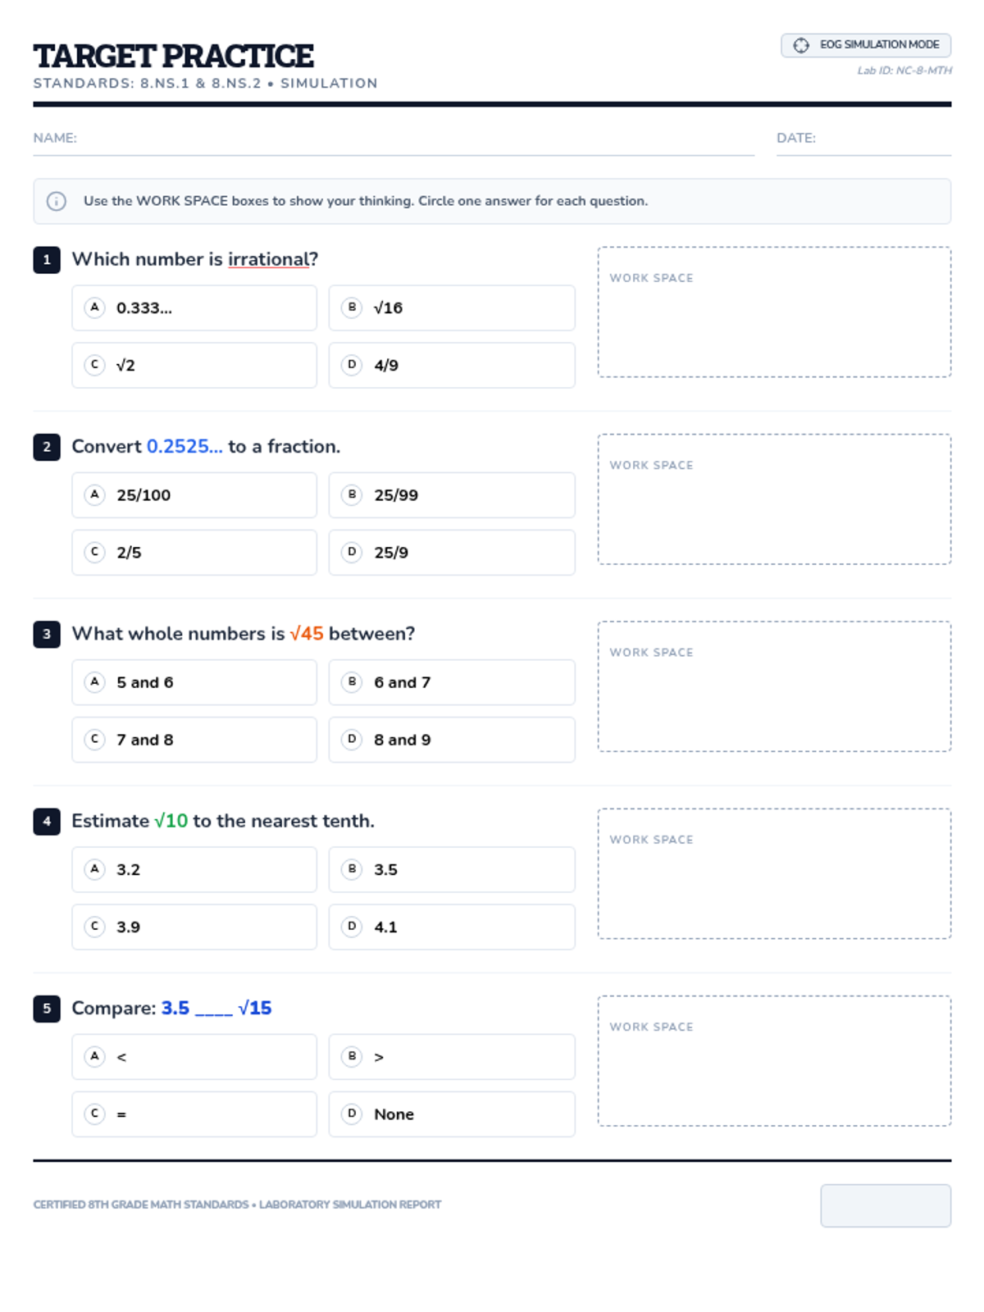
Task: Click the EOG Simulation Mode button
Action: [866, 45]
